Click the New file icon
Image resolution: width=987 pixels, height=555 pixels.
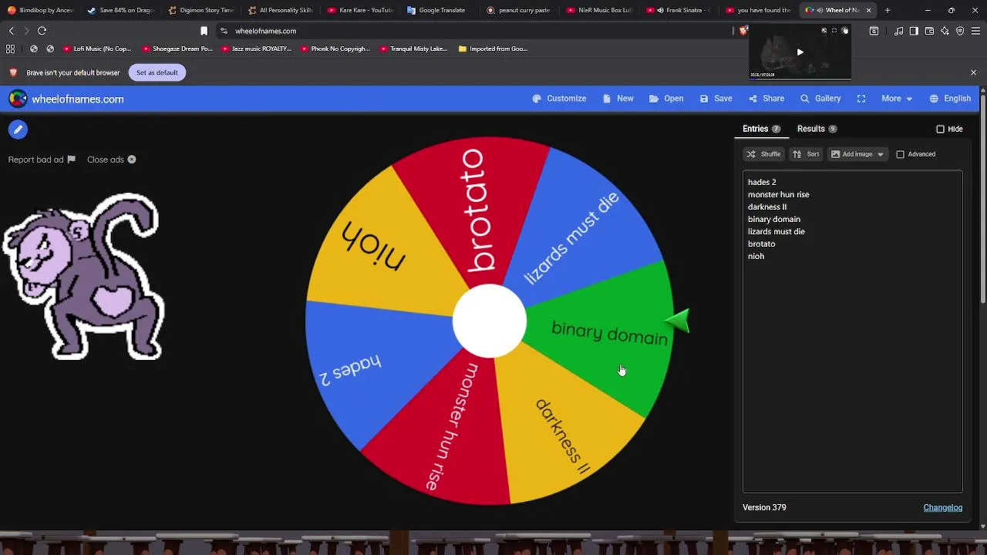[x=608, y=99]
